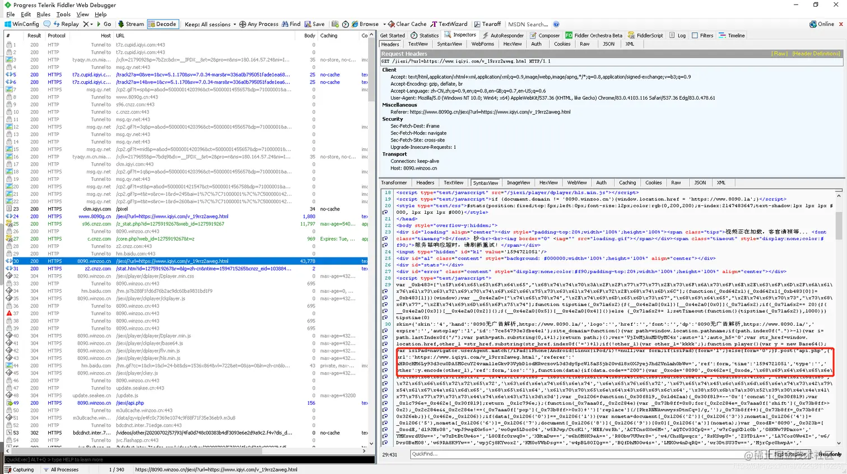Focus the MSDN Search field
The height and width of the screenshot is (474, 847).
click(528, 24)
